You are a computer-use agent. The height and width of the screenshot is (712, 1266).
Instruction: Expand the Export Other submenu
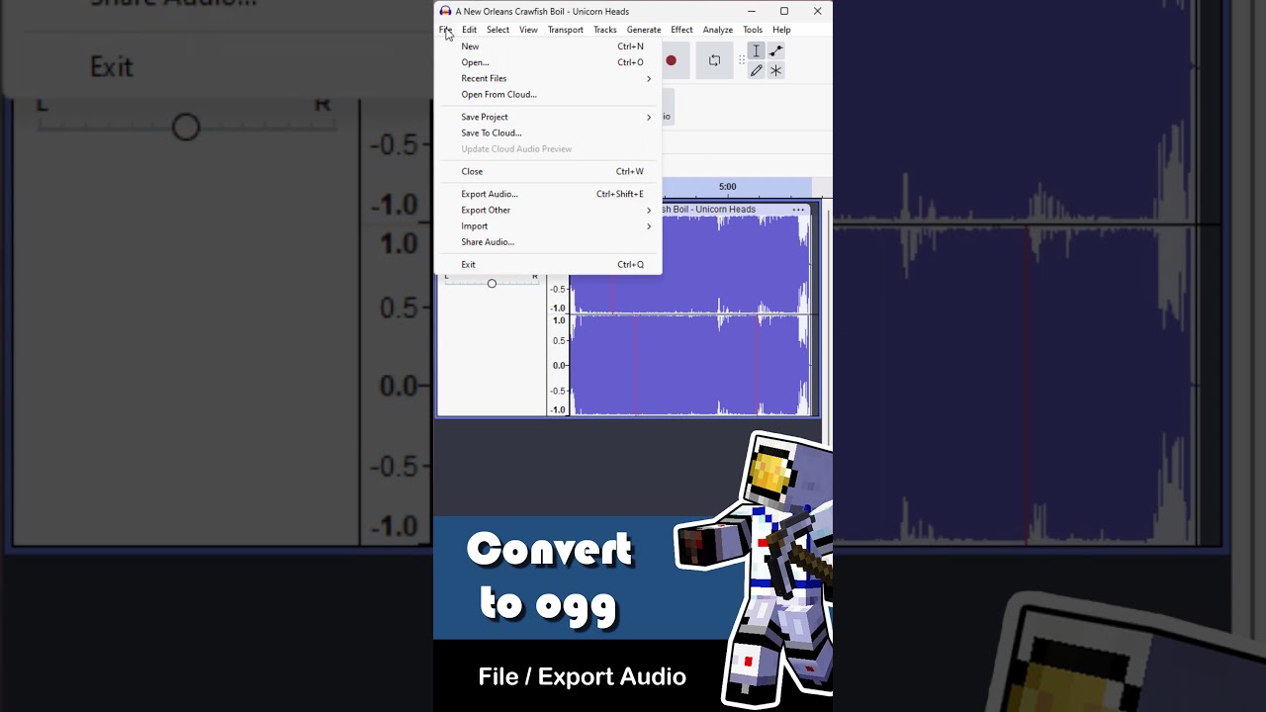tap(548, 210)
